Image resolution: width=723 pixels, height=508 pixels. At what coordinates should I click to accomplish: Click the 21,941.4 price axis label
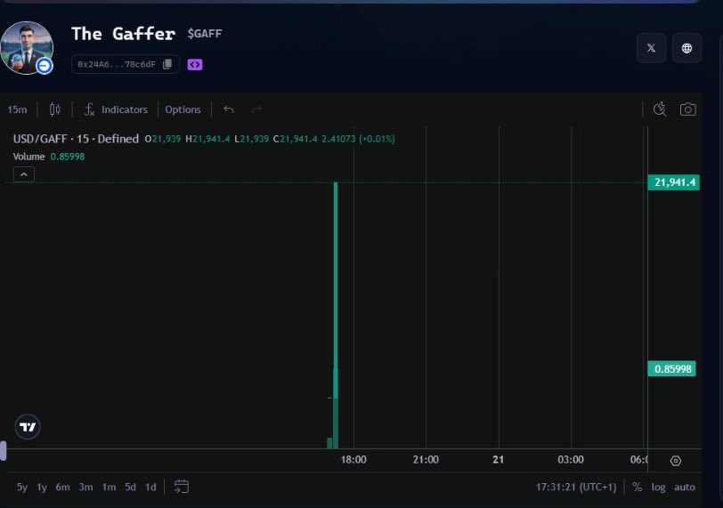pyautogui.click(x=674, y=182)
